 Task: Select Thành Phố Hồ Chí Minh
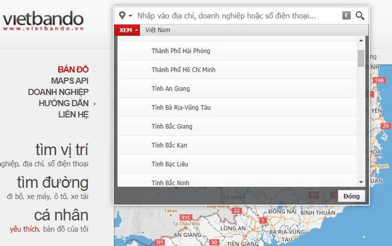pyautogui.click(x=237, y=70)
